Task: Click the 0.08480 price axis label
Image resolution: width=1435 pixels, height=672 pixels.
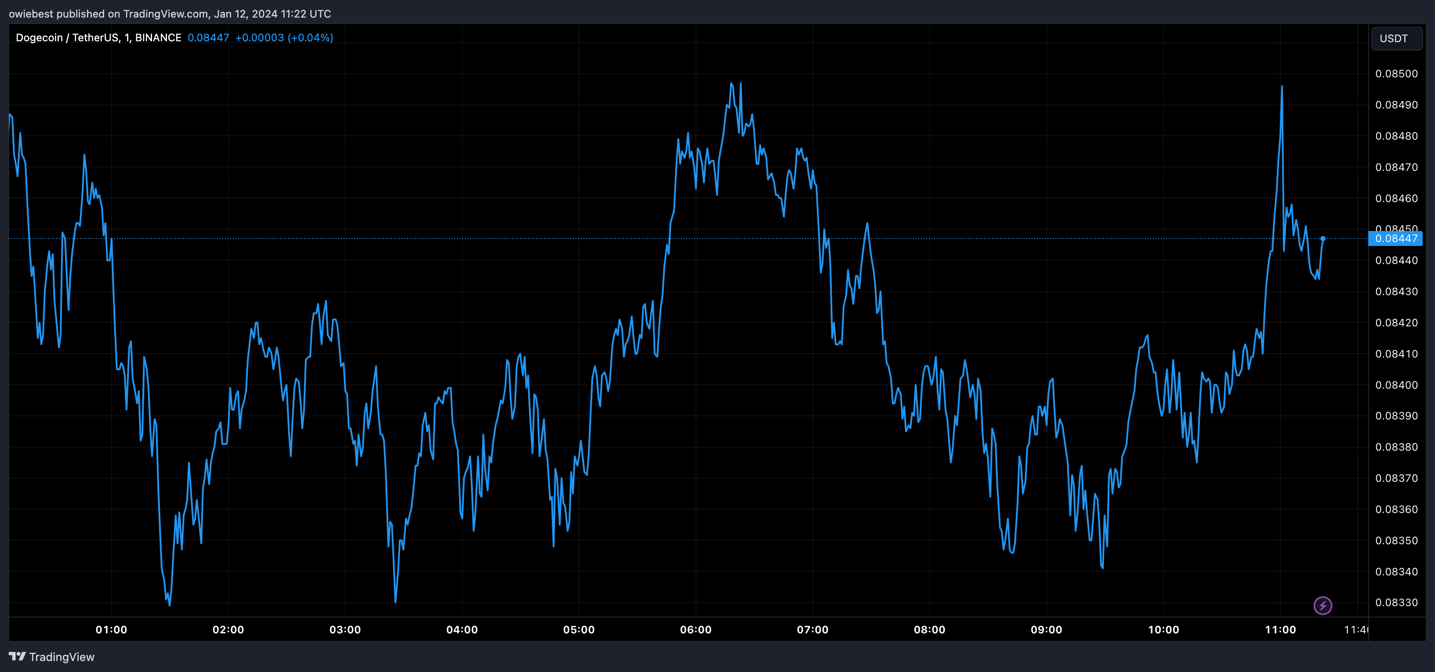Action: click(1397, 136)
